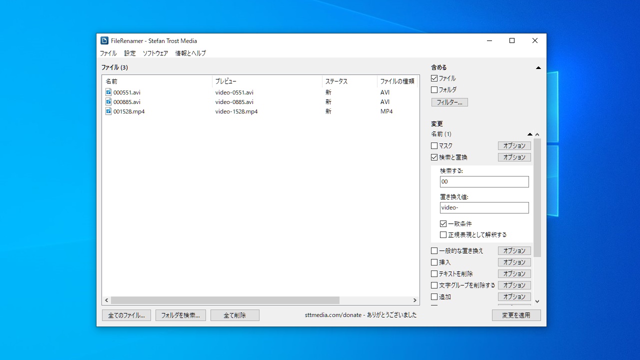The image size is (640, 360).
Task: Click file name 000551.avi
Action: (127, 92)
